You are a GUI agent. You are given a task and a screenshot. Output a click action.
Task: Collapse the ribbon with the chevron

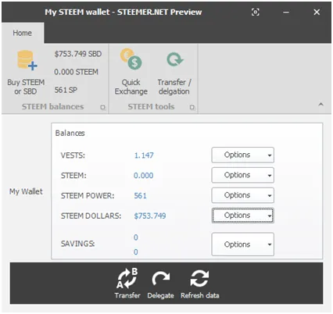coord(321,105)
